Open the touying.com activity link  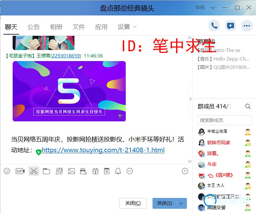[x=103, y=150]
